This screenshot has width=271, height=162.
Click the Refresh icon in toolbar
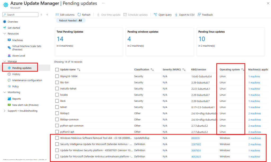coord(80,15)
